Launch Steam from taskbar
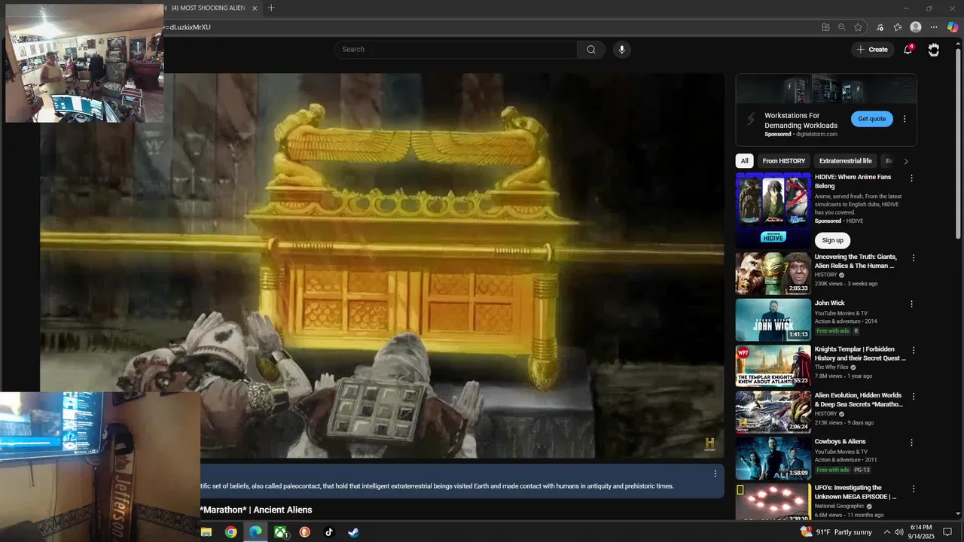Screen dimensions: 964x542 point(353,532)
